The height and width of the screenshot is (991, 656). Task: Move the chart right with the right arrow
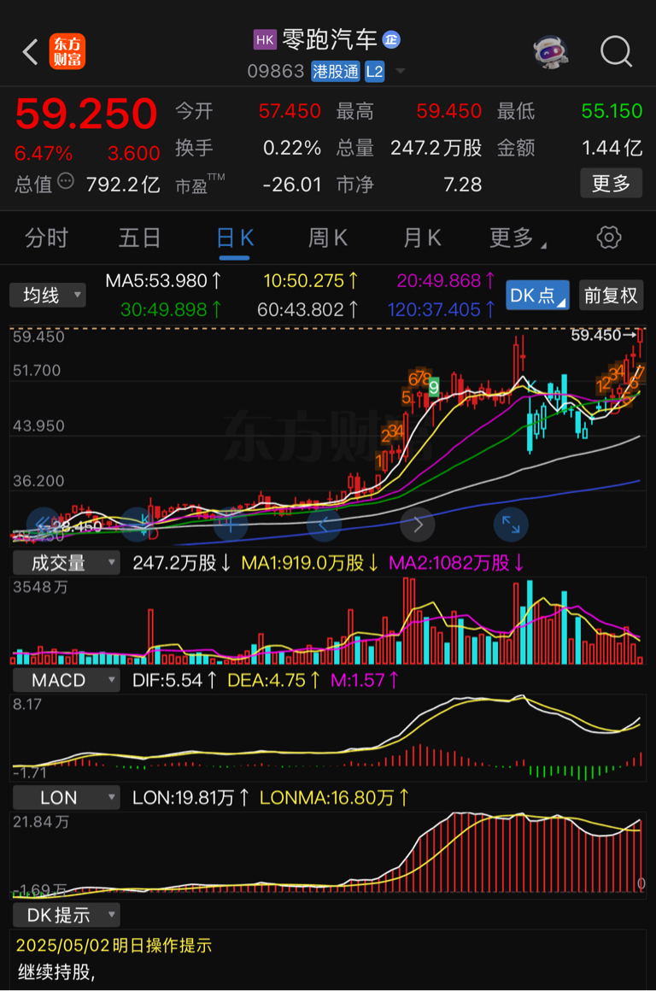pyautogui.click(x=418, y=524)
